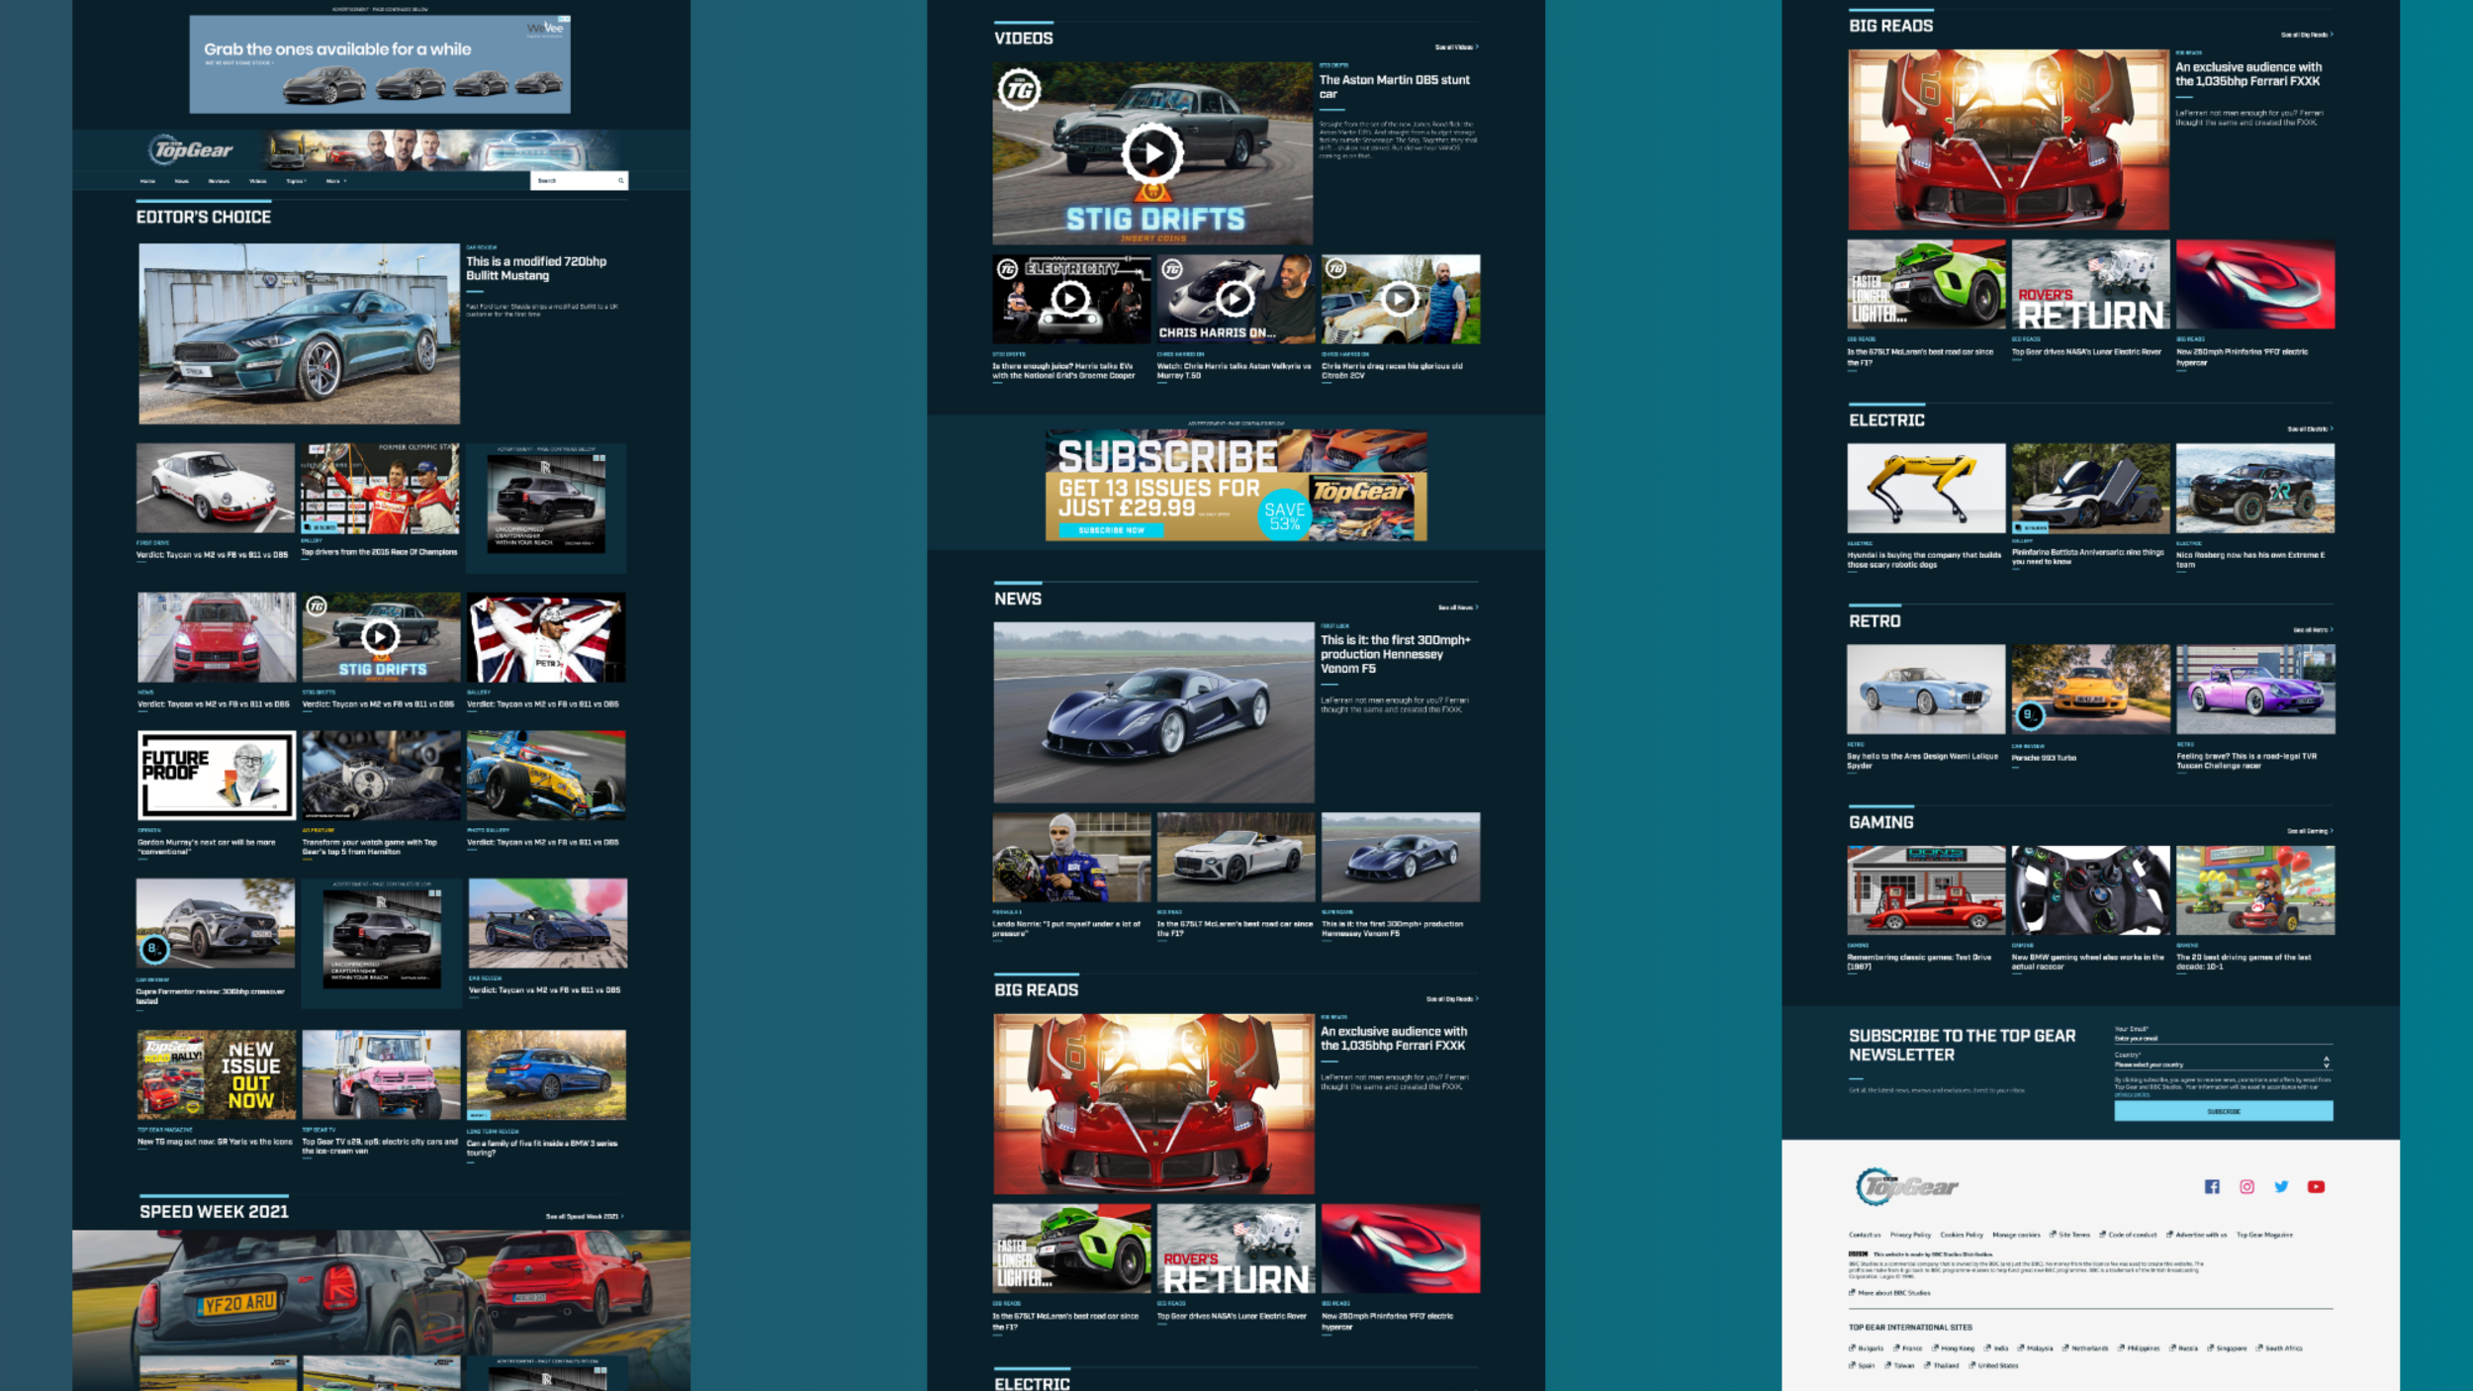
Task: Click the grey Top Gear footer logo
Action: (1906, 1186)
